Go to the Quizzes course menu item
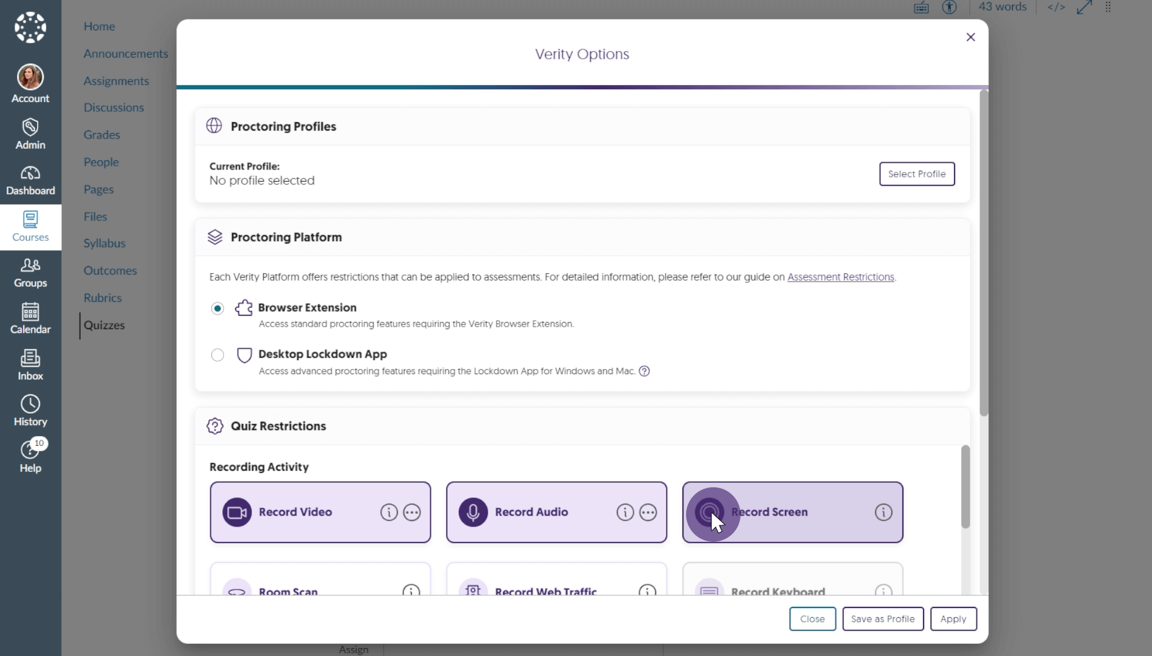The height and width of the screenshot is (656, 1152). pos(104,325)
